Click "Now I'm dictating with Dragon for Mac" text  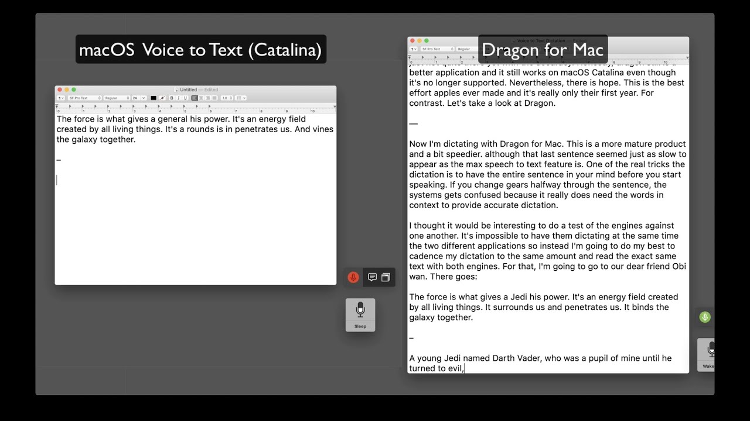pyautogui.click(x=486, y=144)
